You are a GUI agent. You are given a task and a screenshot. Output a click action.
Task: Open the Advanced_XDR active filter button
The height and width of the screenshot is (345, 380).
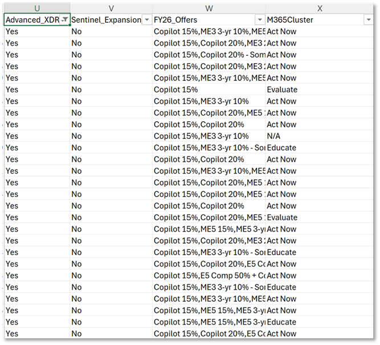[x=65, y=20]
